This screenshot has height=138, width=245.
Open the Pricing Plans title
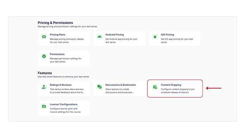click(x=57, y=35)
